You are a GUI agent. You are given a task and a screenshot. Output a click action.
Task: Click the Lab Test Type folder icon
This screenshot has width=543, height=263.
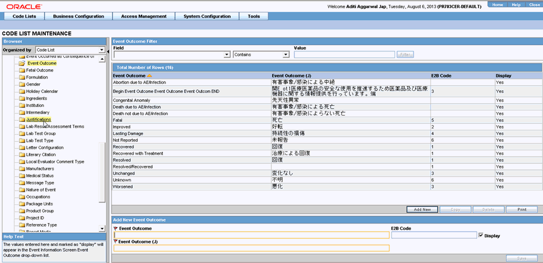[x=22, y=141]
